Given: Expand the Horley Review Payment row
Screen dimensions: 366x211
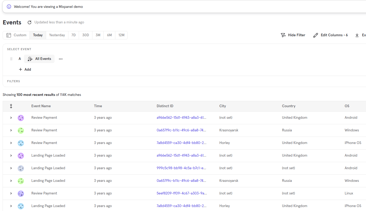Looking at the screenshot, I should tap(11, 143).
